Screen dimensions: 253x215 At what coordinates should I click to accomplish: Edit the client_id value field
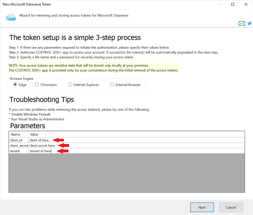[x=137, y=140]
